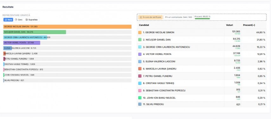
Task: Click purple swatch for Victor-Viorel Ponta
Action: (140, 54)
